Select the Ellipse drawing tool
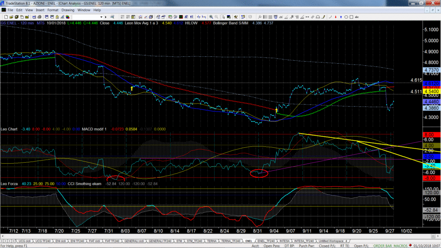The width and height of the screenshot is (441, 248). coord(346,17)
